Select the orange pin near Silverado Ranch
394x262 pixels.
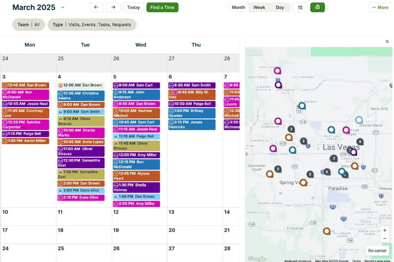[327, 231]
